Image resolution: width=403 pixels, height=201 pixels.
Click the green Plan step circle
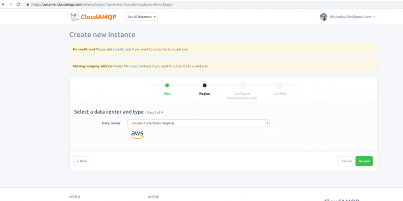(167, 85)
